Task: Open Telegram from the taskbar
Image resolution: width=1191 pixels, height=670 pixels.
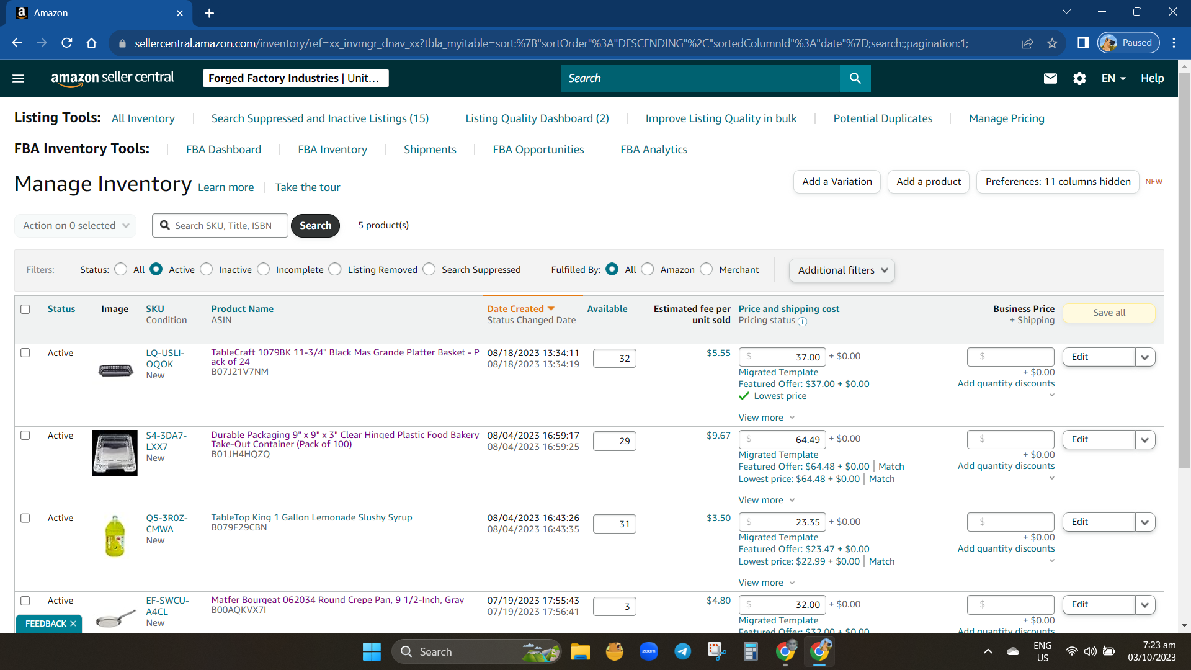Action: (683, 651)
